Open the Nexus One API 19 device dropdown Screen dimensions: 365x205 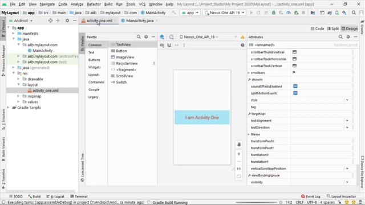pos(225,13)
